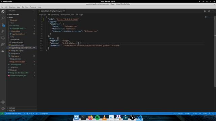Open the Go menu
216x121 pixels.
(23, 7)
